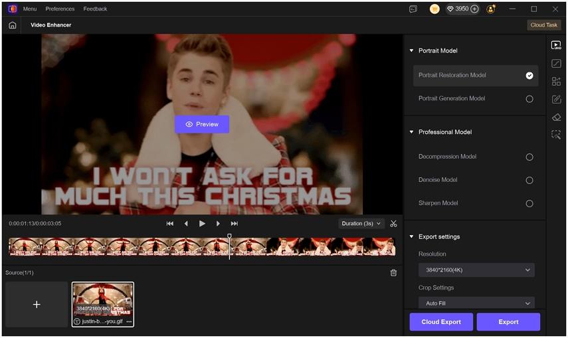Open the curve adjustment sidebar tool
Screen dimensions: 568x338
[x=556, y=63]
